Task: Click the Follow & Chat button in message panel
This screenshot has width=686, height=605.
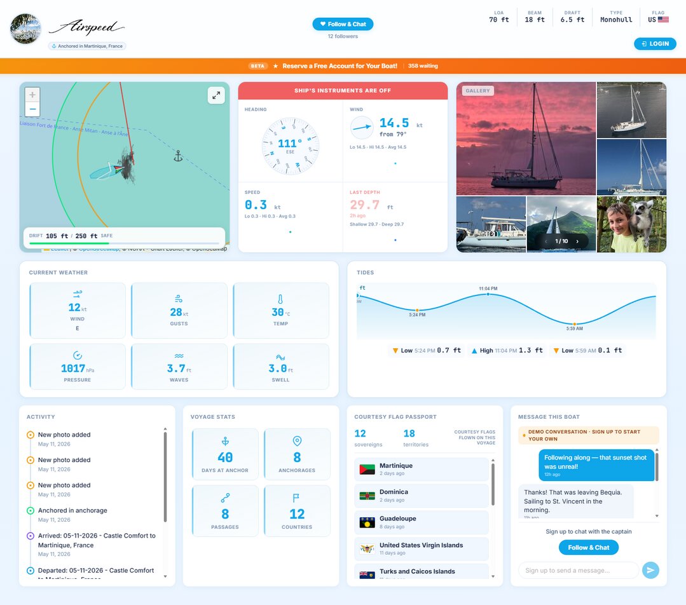Action: (x=589, y=548)
